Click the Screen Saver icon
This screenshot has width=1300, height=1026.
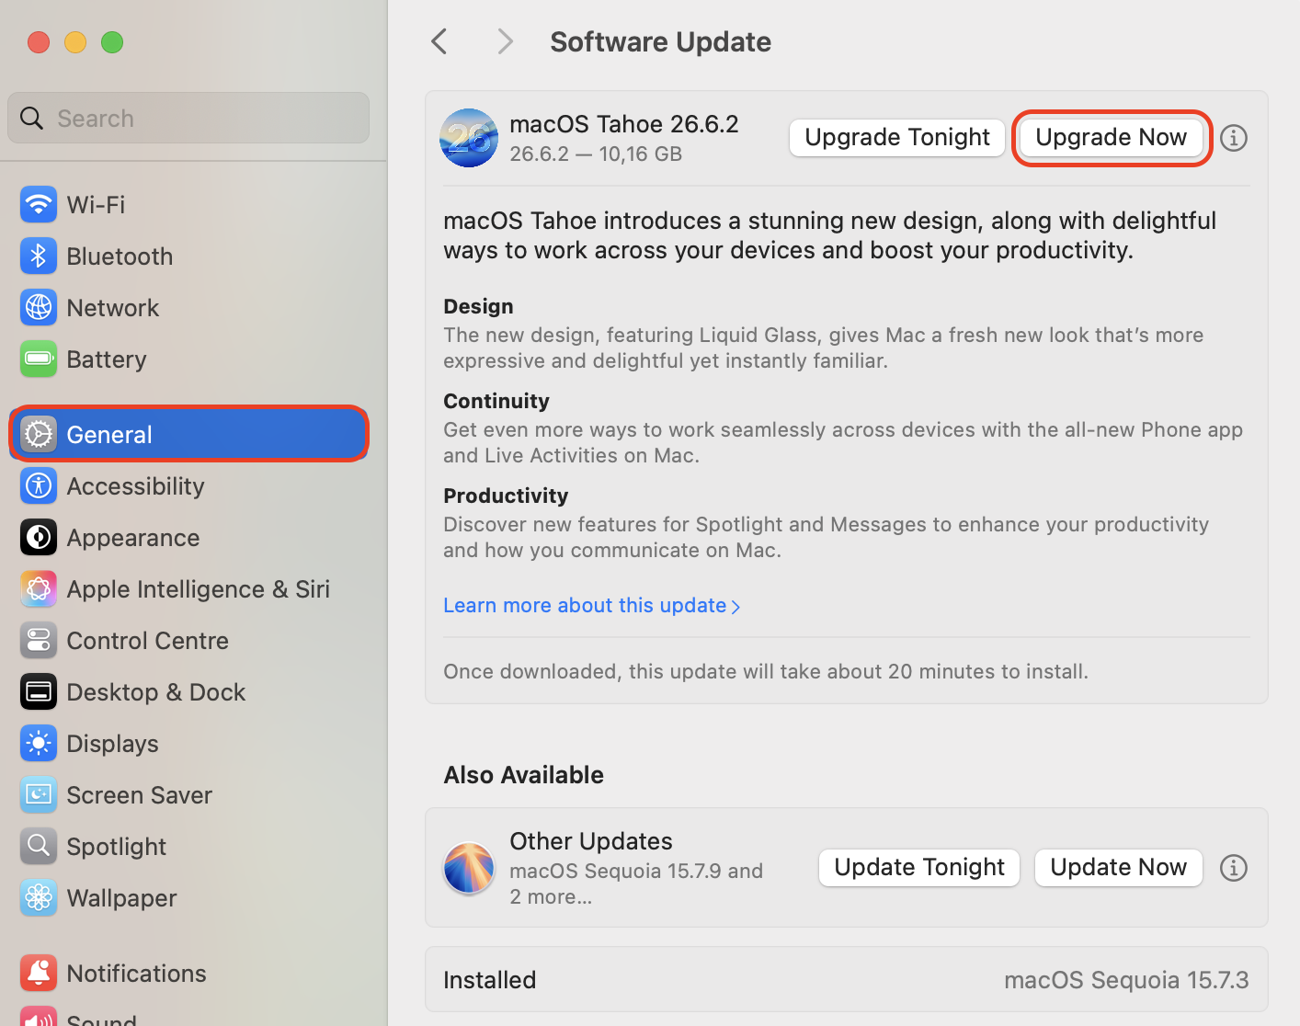[x=39, y=794]
